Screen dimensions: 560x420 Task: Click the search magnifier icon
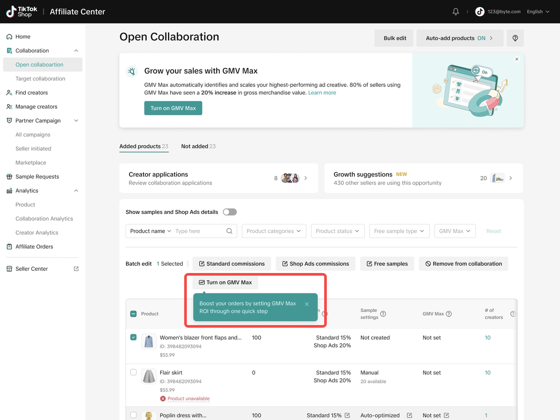click(x=229, y=231)
